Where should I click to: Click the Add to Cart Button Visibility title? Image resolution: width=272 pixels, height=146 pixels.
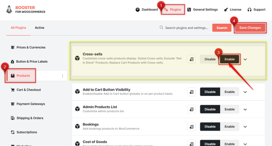pyautogui.click(x=106, y=89)
